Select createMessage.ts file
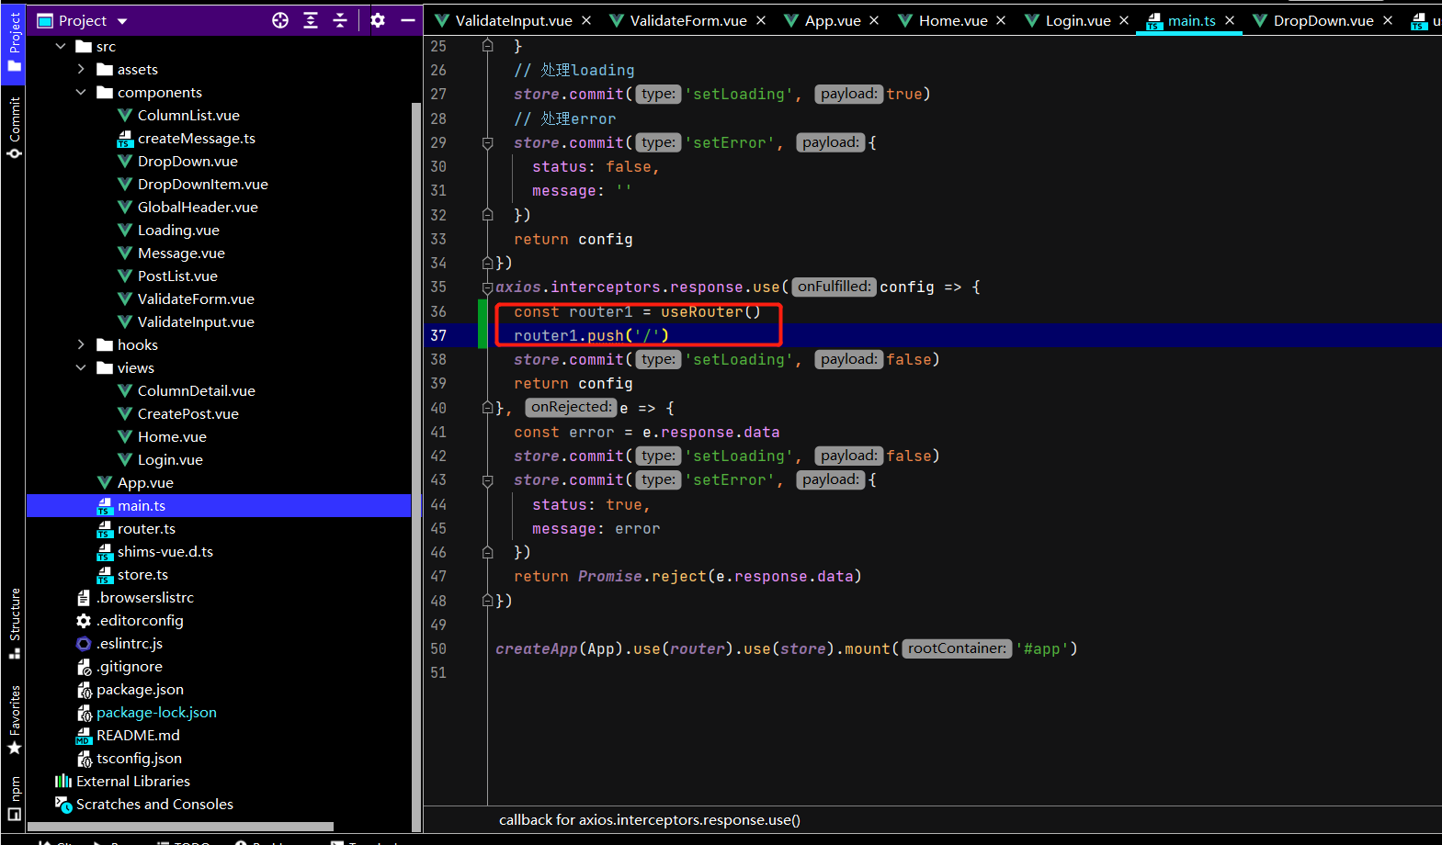The height and width of the screenshot is (845, 1442). pos(197,138)
